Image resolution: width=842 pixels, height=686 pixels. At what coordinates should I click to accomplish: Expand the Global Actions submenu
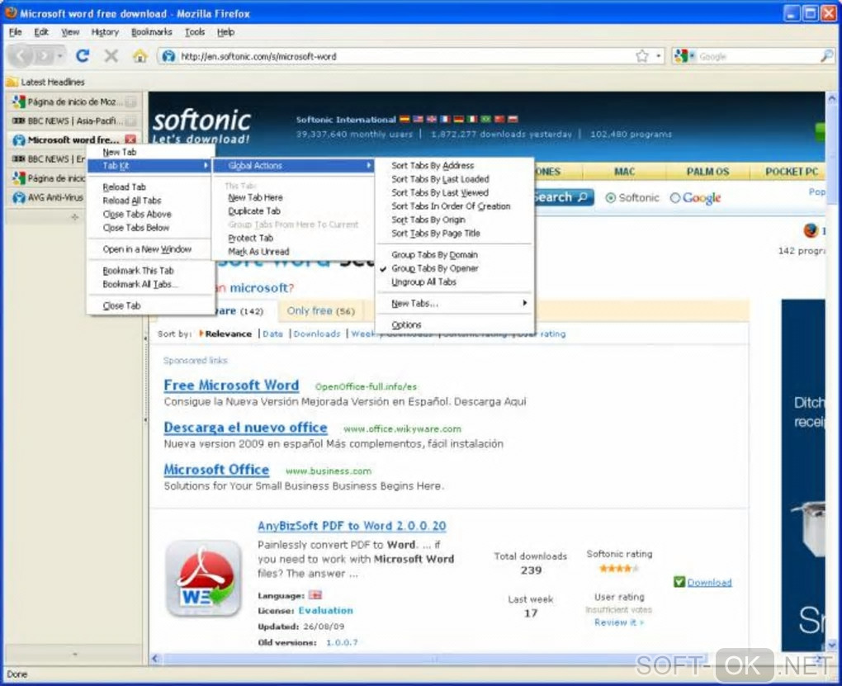click(293, 165)
